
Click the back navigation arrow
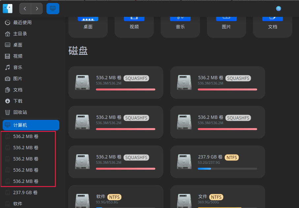point(25,9)
